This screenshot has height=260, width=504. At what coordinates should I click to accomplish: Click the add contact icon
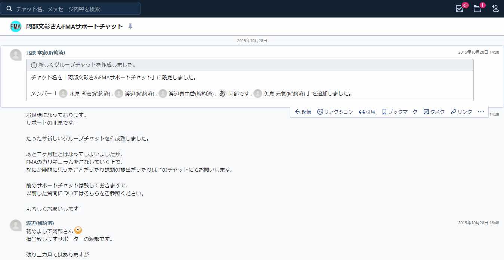tap(495, 9)
